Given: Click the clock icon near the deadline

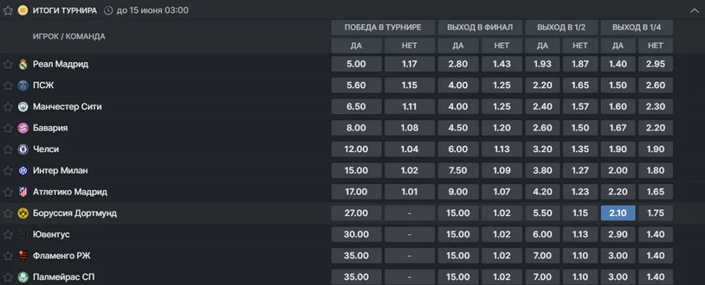Looking at the screenshot, I should click(x=109, y=10).
